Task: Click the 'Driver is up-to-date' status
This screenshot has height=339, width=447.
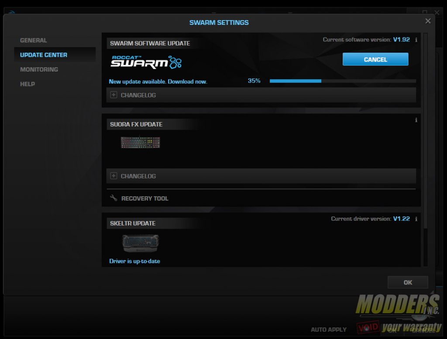Action: tap(134, 261)
